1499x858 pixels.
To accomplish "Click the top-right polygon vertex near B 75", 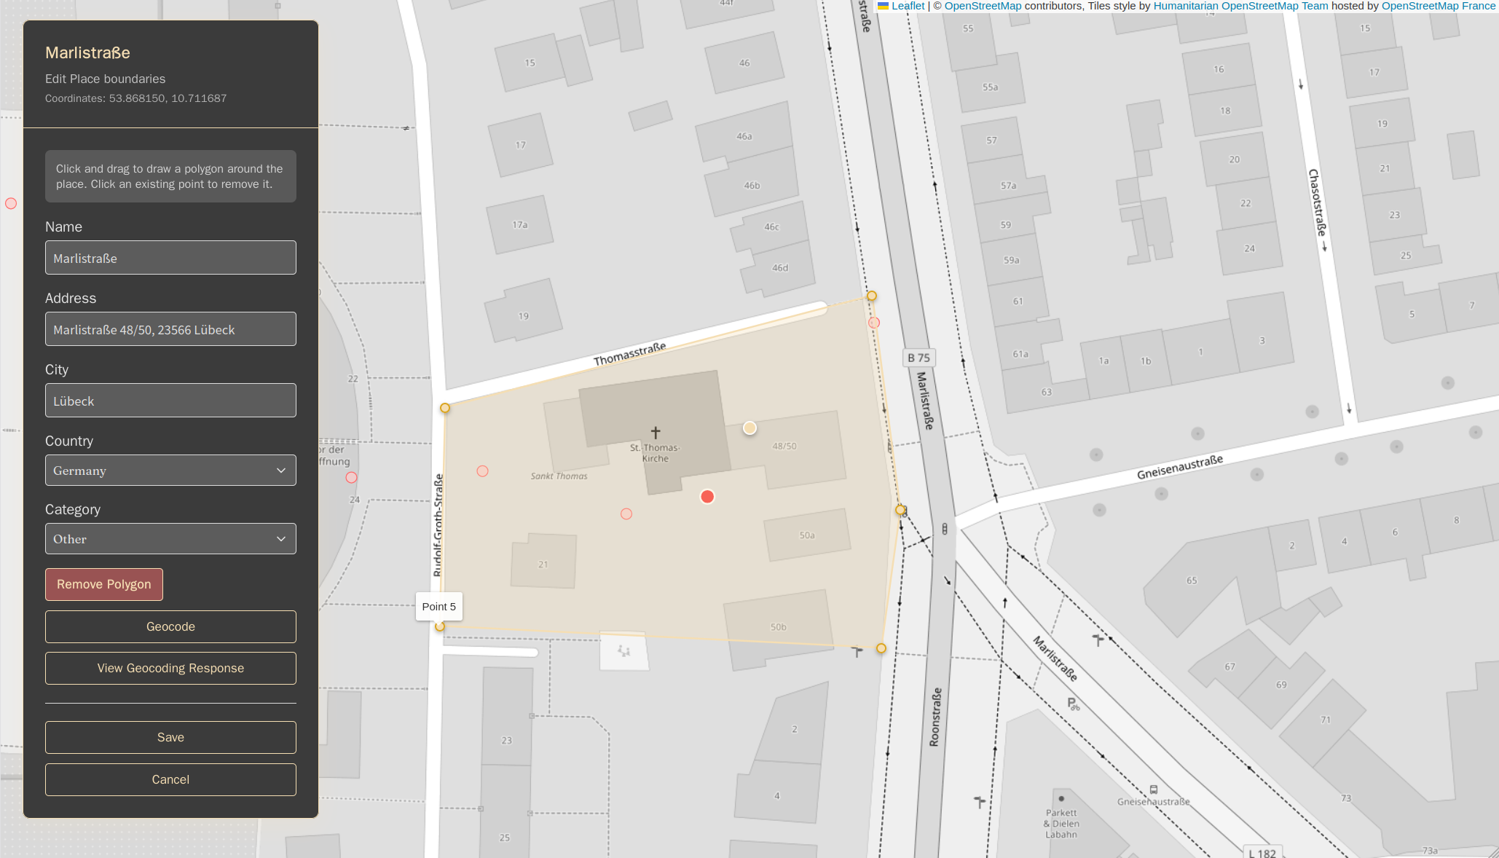I will click(871, 296).
